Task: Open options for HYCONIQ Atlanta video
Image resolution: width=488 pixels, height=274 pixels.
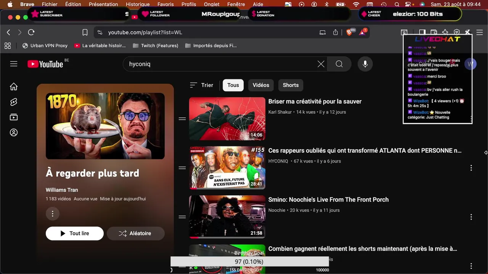Action: click(471, 168)
